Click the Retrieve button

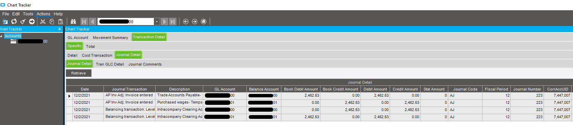(x=78, y=73)
